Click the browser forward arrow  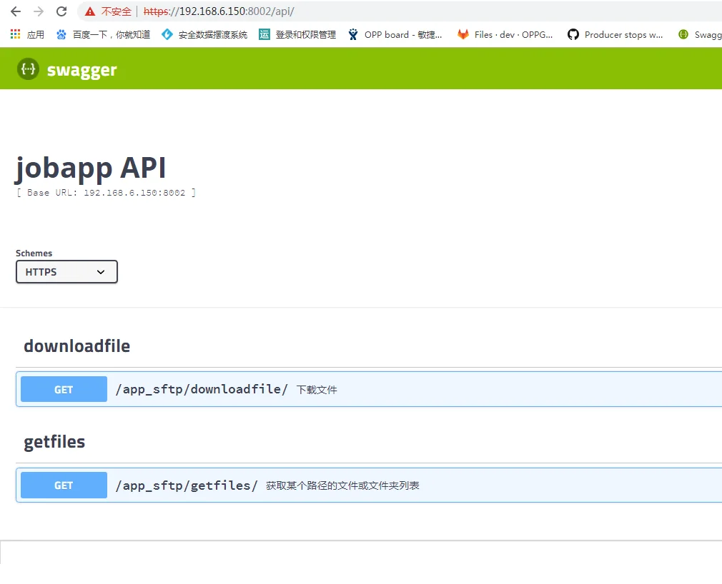pos(39,11)
